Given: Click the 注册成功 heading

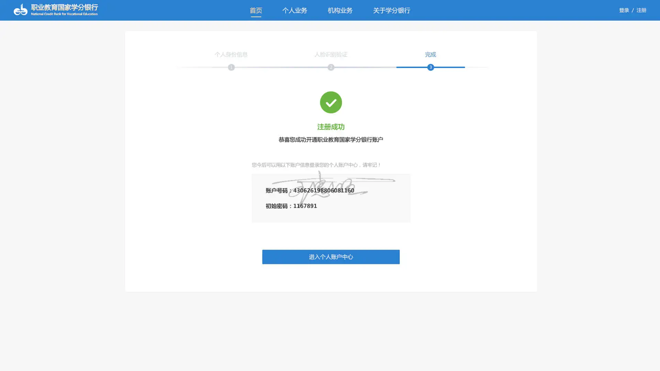Looking at the screenshot, I should coord(331,127).
